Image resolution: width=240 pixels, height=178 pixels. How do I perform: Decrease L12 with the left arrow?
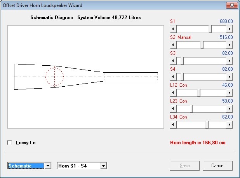173,92
